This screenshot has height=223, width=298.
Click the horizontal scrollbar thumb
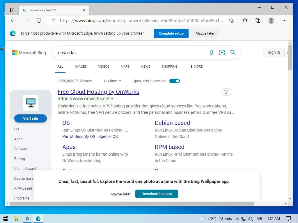[x=132, y=204]
